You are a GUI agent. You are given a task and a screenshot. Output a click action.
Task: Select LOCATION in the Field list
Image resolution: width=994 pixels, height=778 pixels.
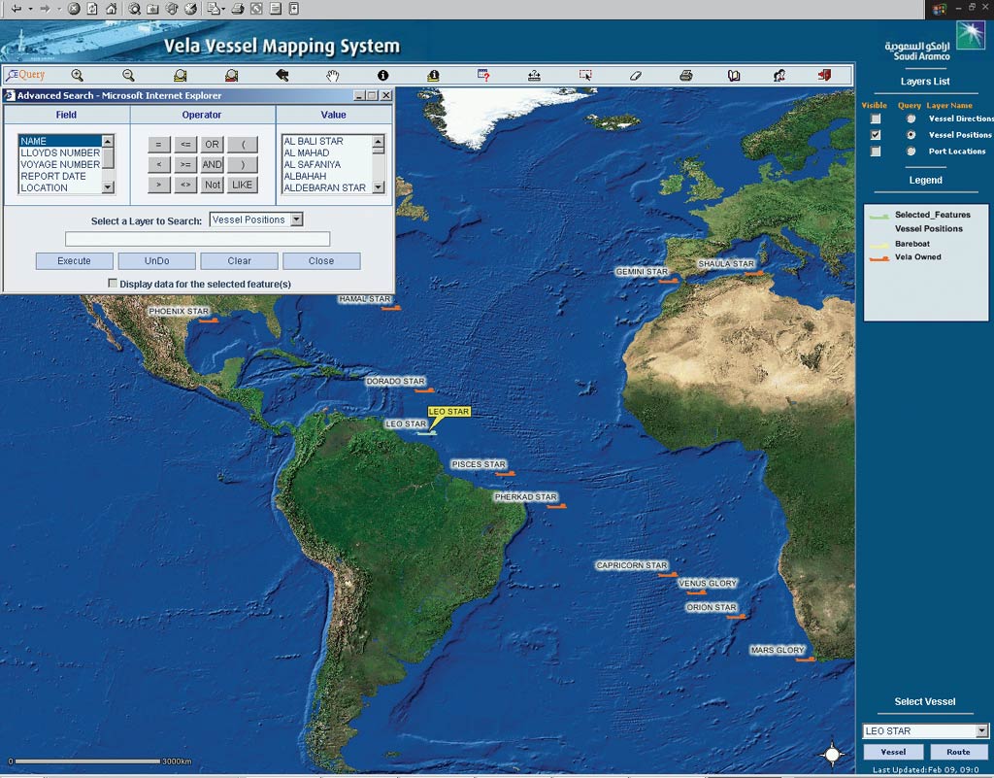point(60,187)
